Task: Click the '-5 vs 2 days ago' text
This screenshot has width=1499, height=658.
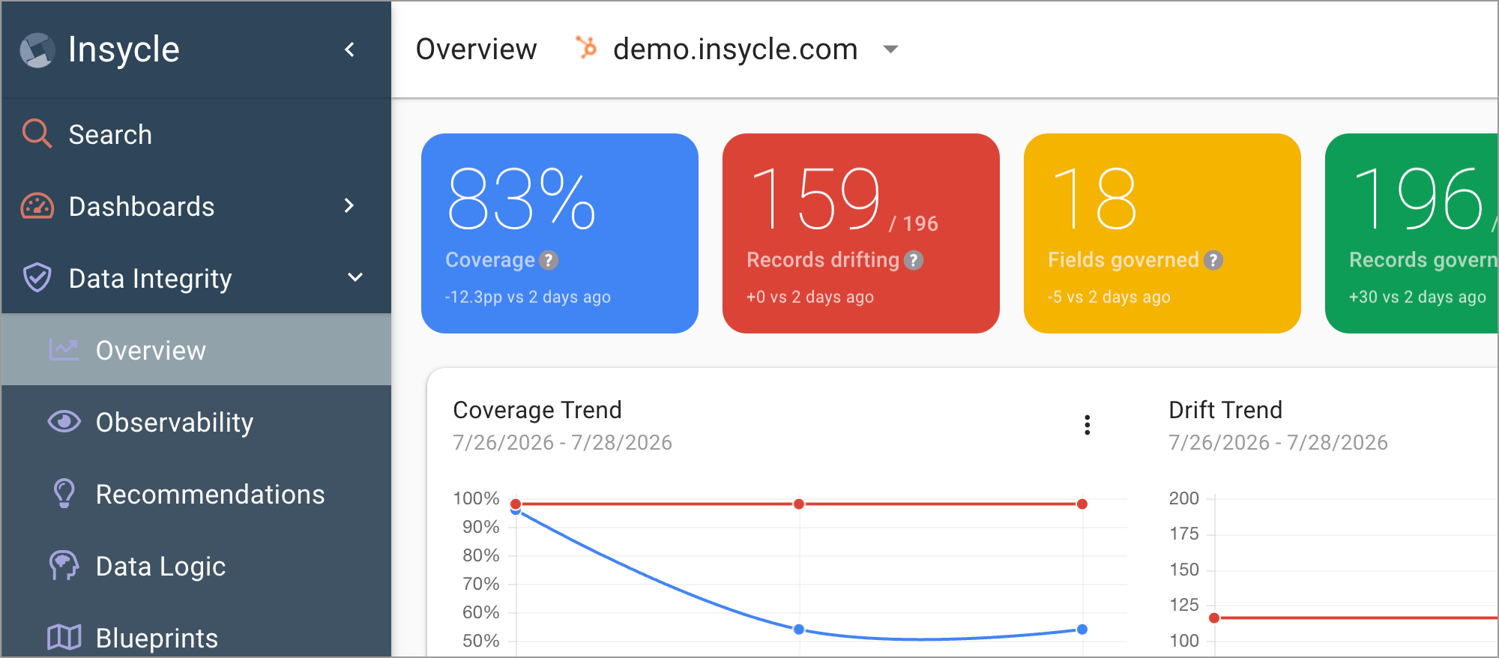Action: click(x=1109, y=297)
